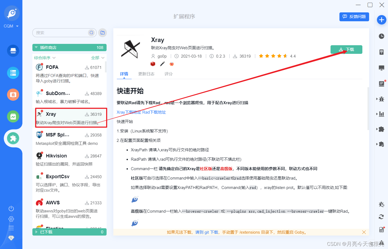Select the MSF Spl... plugin entry
Viewport: 388px width, 249px height.
pos(69,139)
